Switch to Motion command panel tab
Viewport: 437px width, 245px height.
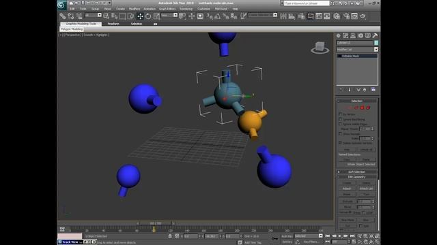click(361, 35)
